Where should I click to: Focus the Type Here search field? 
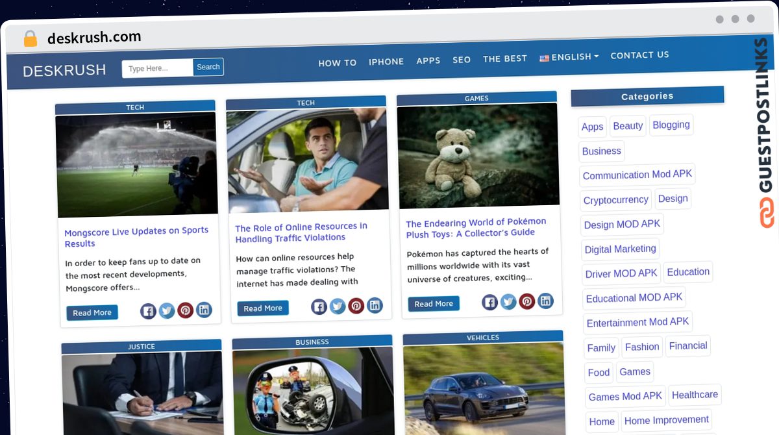coord(158,68)
